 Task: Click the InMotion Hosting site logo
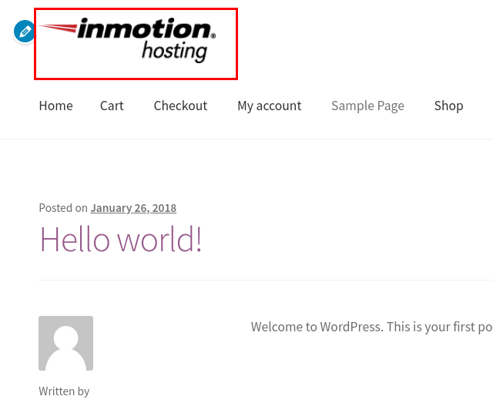tap(136, 44)
